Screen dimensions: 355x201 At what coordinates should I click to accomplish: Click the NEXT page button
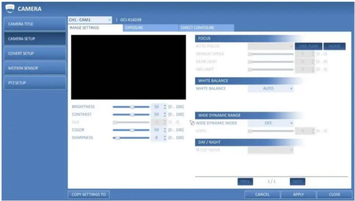[298, 181]
